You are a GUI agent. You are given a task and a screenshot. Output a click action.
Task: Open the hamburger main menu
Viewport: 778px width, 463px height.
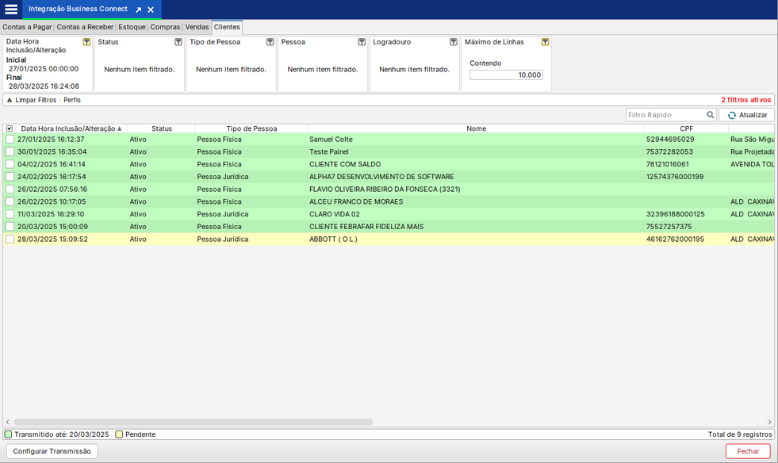[x=11, y=10]
